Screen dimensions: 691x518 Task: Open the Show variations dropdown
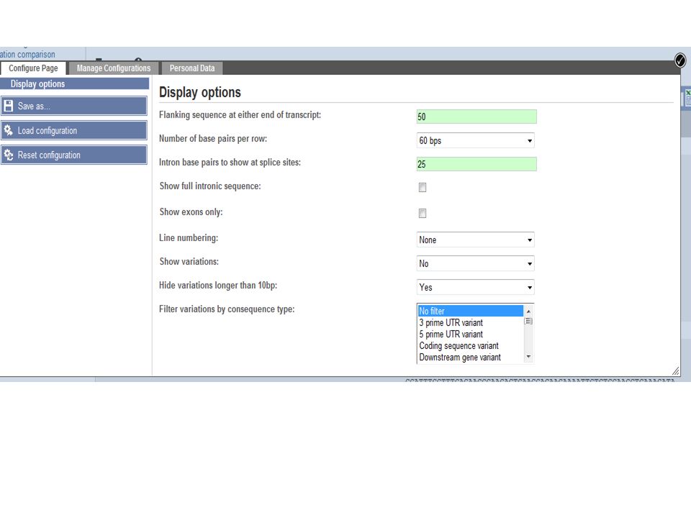tap(476, 264)
